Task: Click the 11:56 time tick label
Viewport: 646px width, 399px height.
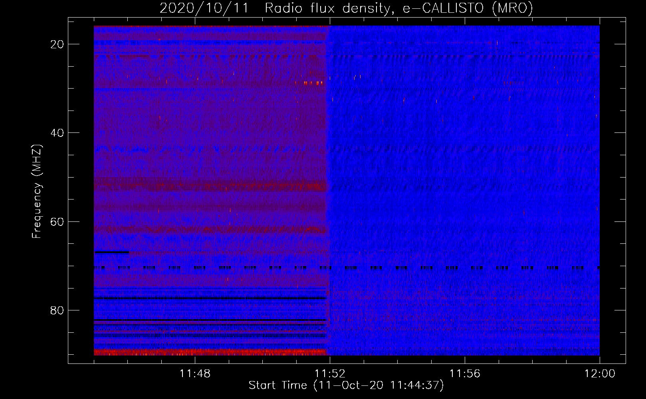Action: point(465,374)
